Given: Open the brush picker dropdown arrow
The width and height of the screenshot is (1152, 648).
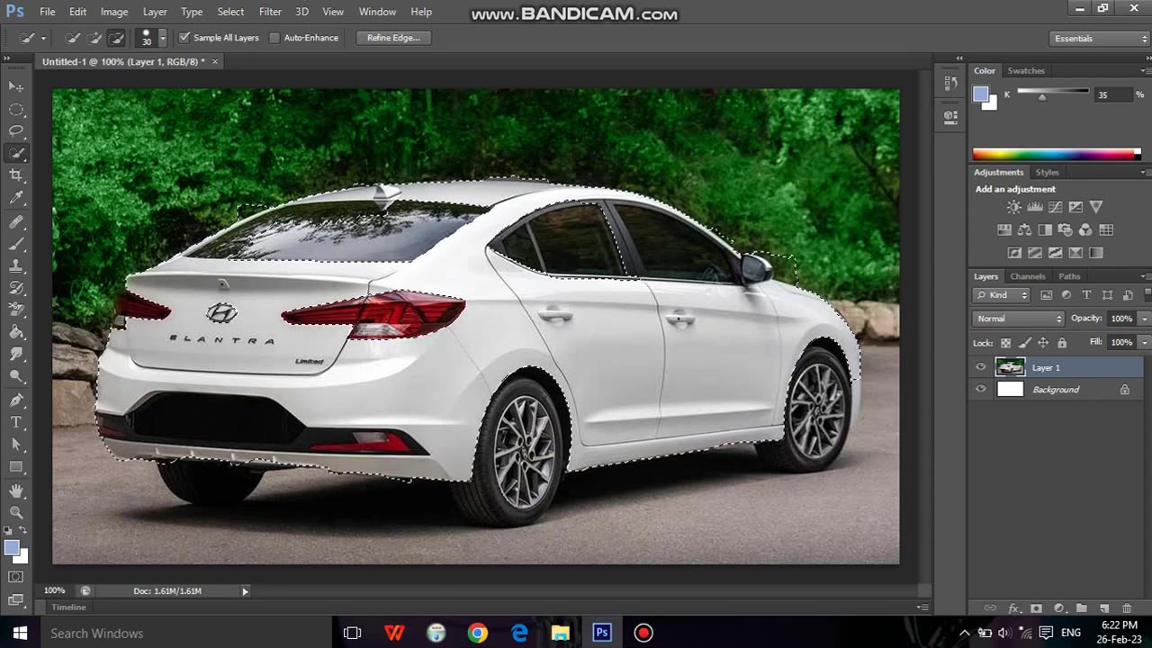Looking at the screenshot, I should click(163, 38).
